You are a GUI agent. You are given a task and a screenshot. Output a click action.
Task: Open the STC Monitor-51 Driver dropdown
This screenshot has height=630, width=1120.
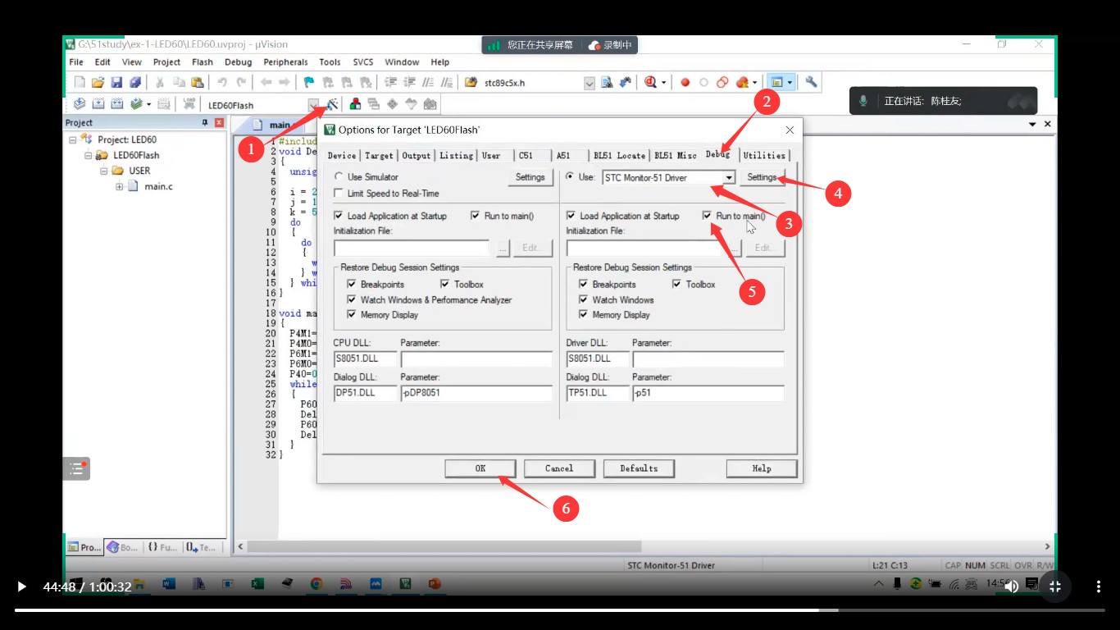[728, 178]
